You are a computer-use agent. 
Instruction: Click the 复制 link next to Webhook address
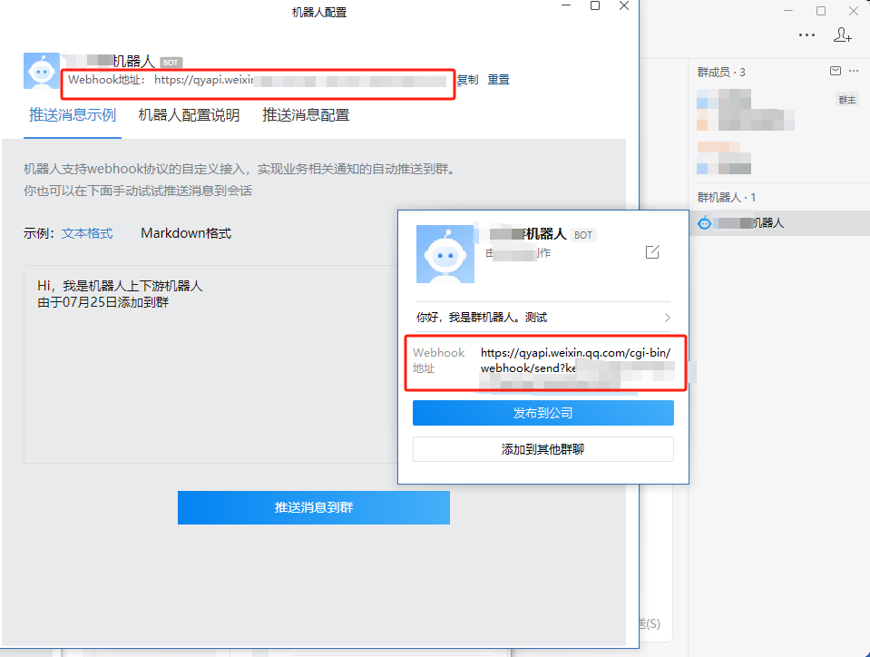[468, 79]
